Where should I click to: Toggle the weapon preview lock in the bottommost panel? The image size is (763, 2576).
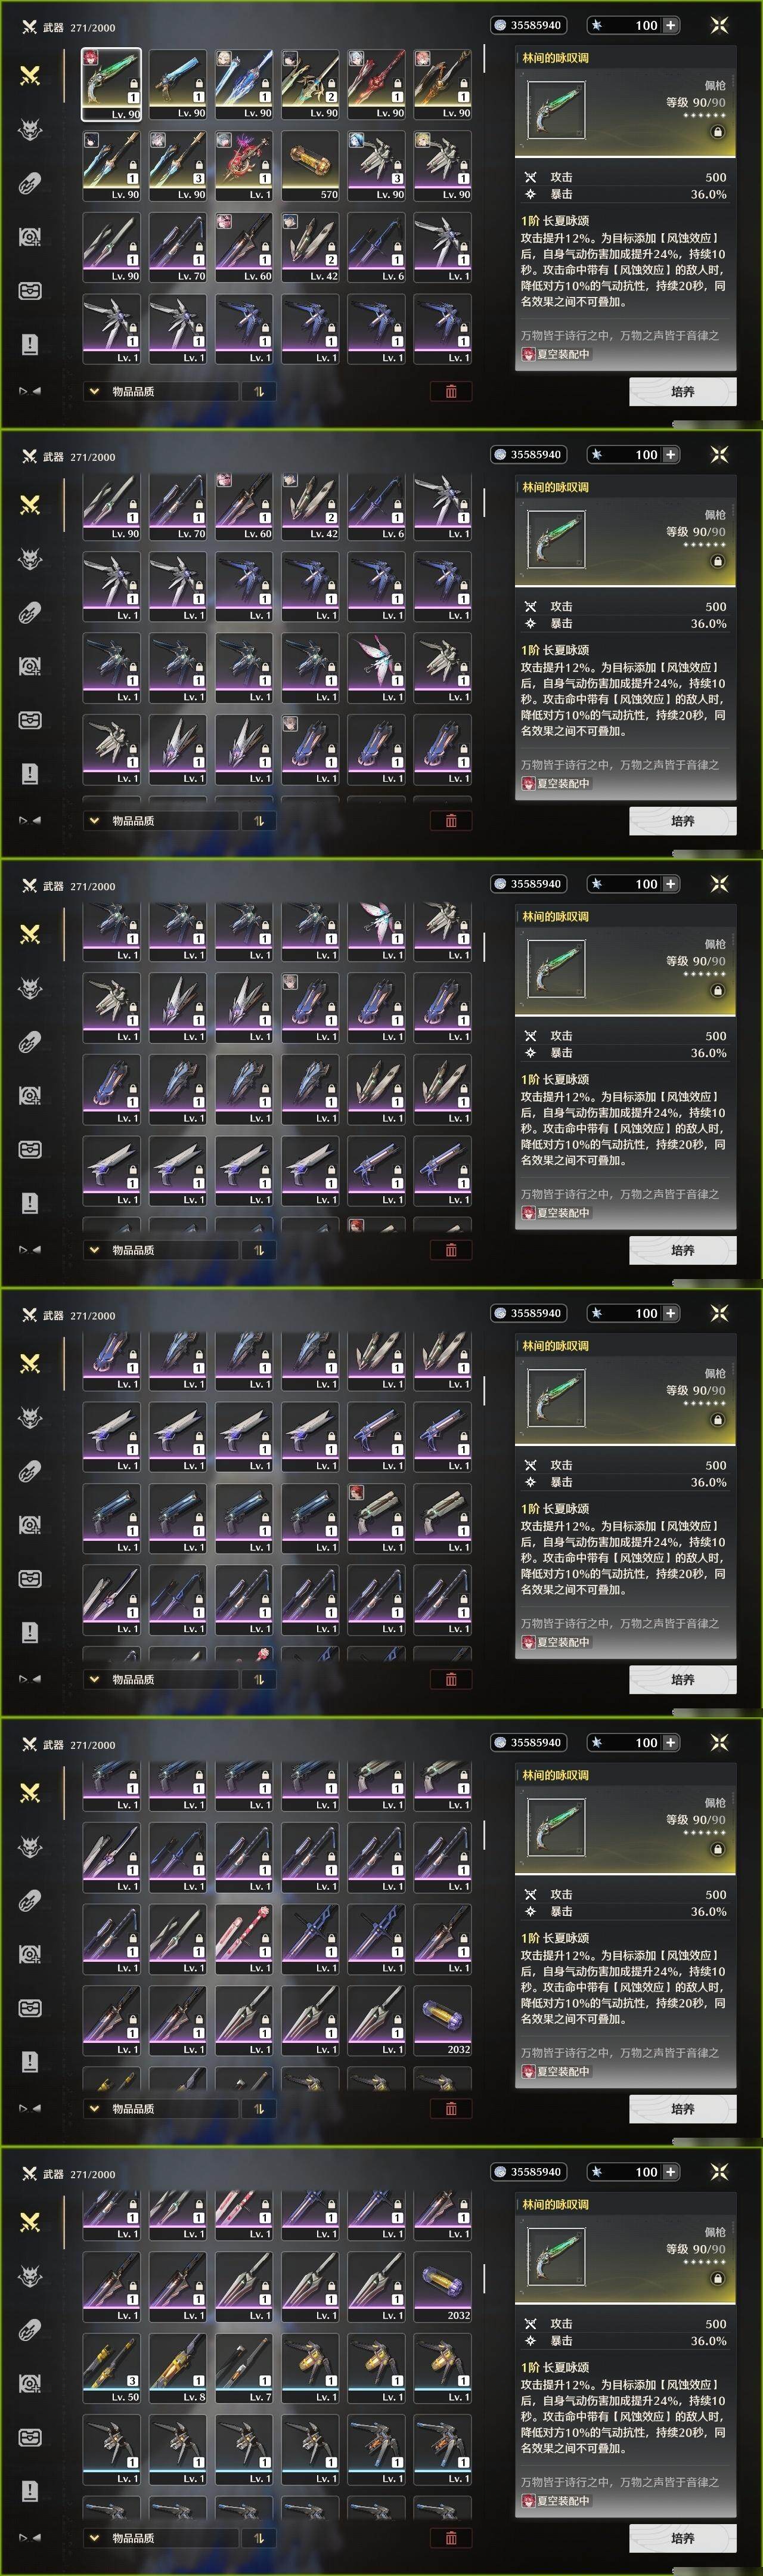(717, 2278)
